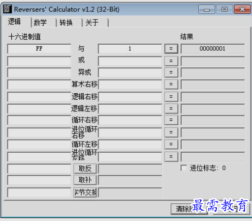The height and width of the screenshot is (221, 252).
Task: Click the result field of the 异或 row
Action: (x=213, y=73)
